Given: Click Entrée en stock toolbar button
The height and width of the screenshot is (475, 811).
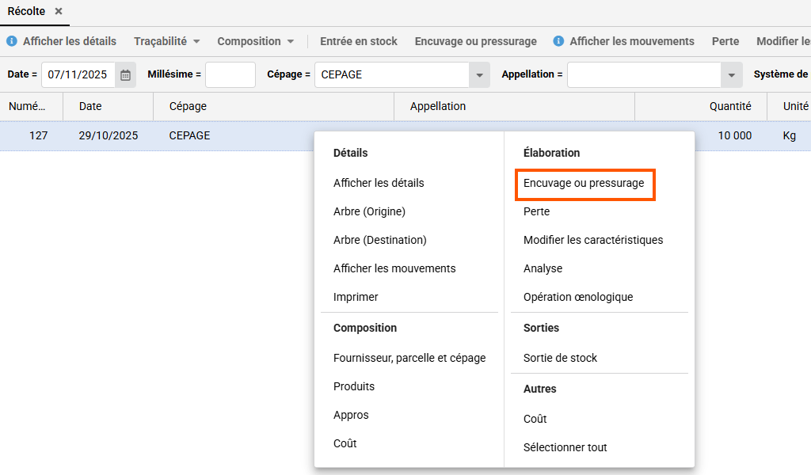Looking at the screenshot, I should (x=358, y=41).
